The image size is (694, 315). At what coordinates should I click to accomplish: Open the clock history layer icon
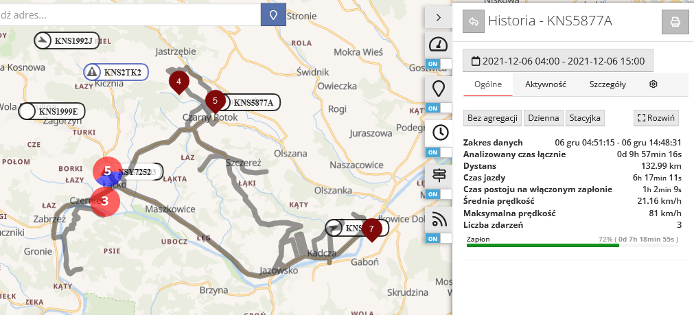[x=438, y=132]
